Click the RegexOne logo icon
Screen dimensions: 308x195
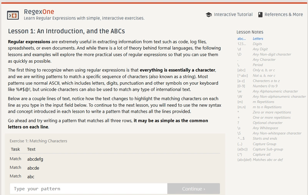[14, 15]
